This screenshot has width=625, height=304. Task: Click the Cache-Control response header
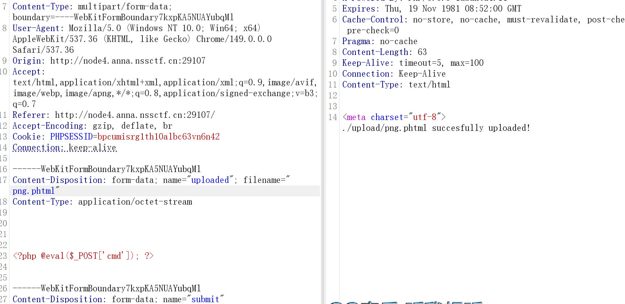coord(483,20)
